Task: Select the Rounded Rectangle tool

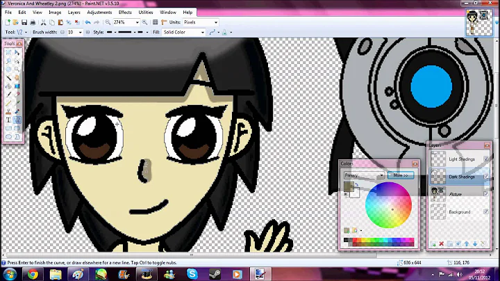Action: click(x=17, y=128)
